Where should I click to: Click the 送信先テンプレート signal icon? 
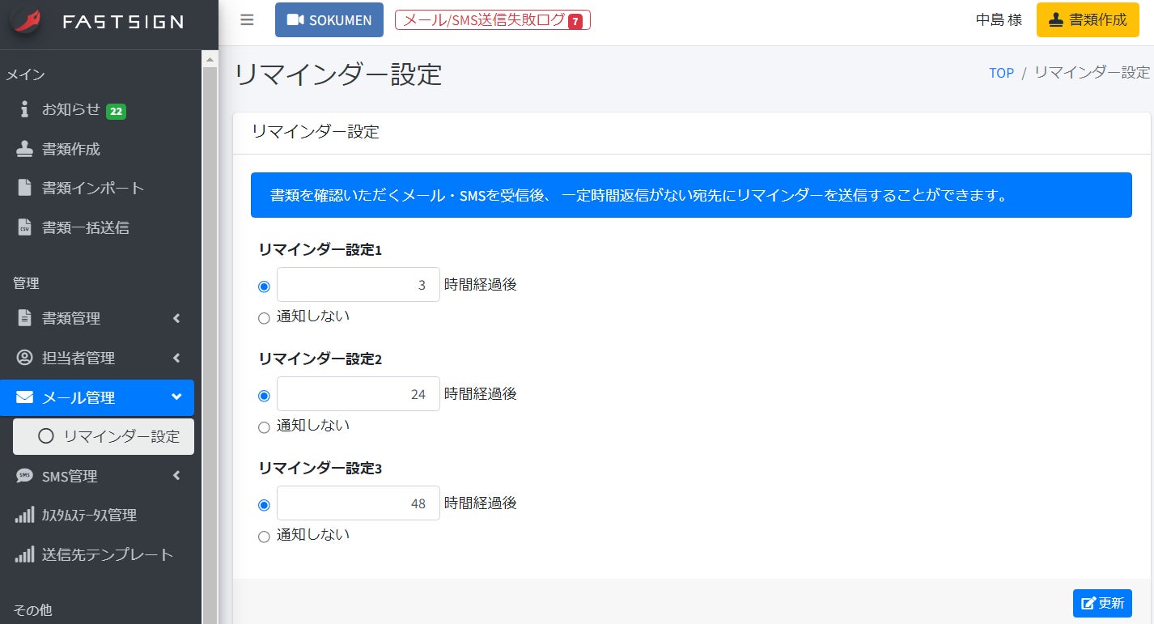click(x=24, y=554)
